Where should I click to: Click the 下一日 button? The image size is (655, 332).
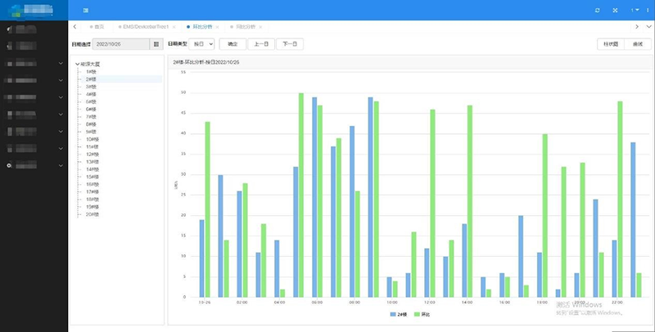[289, 44]
